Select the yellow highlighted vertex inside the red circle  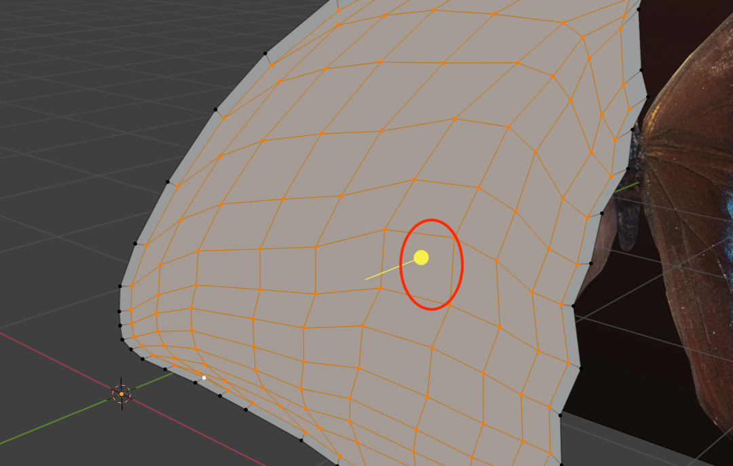[x=421, y=257]
